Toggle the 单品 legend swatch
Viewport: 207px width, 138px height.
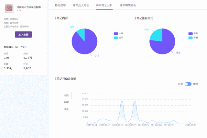pos(191,33)
